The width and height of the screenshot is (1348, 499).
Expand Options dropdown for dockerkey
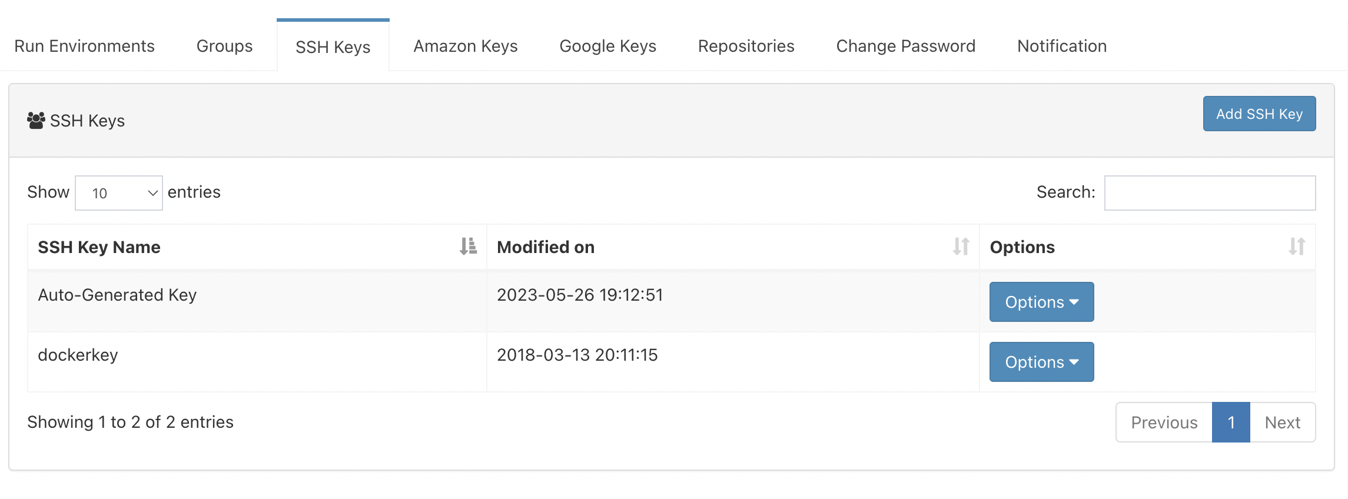(1041, 362)
